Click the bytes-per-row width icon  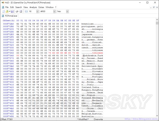(x=26, y=12)
